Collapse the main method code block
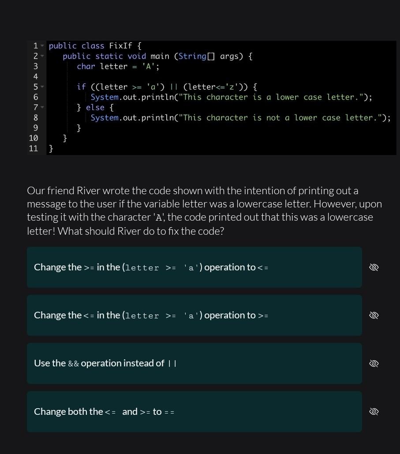The height and width of the screenshot is (454, 400). pyautogui.click(x=42, y=56)
